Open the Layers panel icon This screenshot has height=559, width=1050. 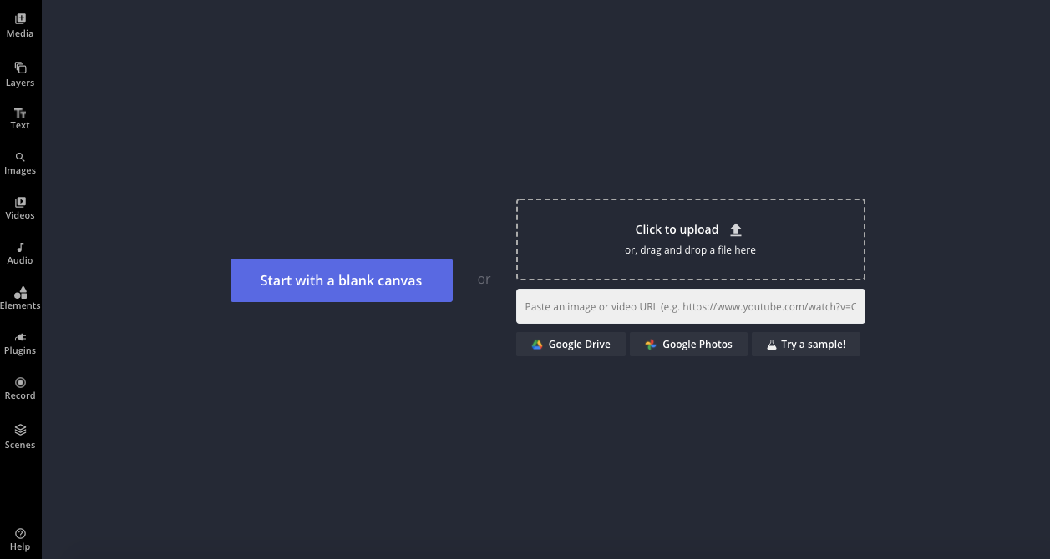[20, 68]
